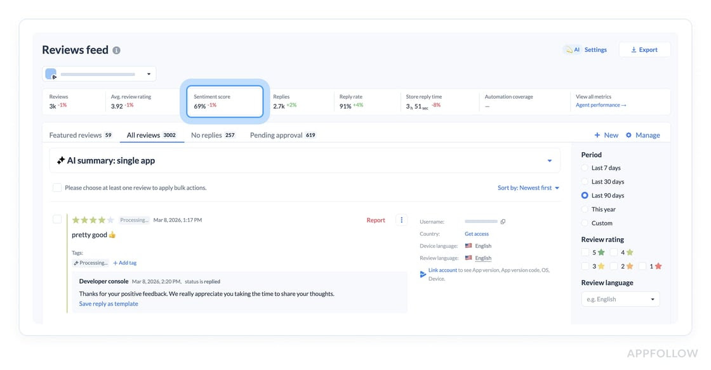Switch to the No replies tab
Viewport: 711px width, 370px height.
(x=213, y=135)
